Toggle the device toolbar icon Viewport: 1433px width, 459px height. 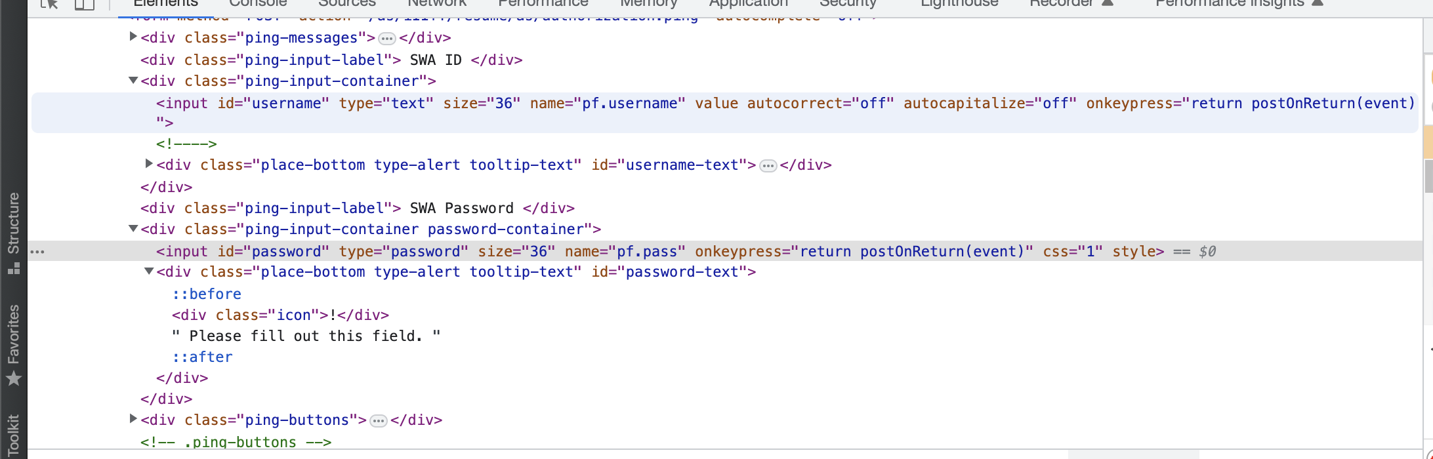84,3
